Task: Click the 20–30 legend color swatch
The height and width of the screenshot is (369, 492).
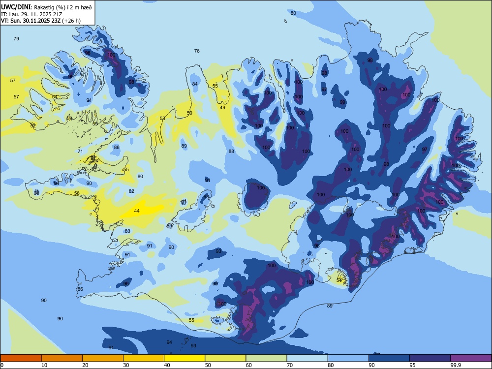Action: [103, 358]
